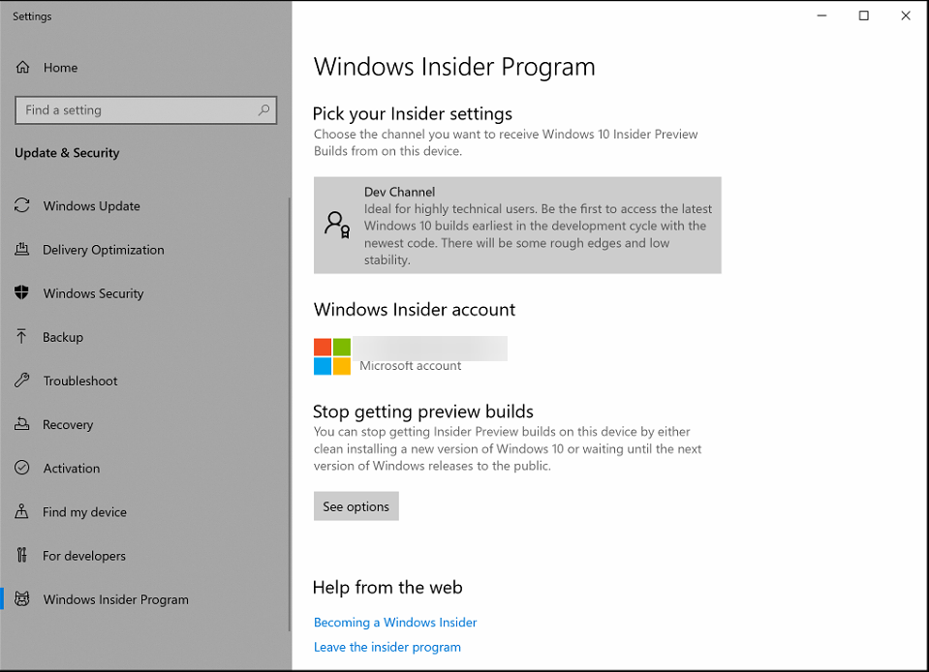Click the Windows Insider Program page title
The width and height of the screenshot is (929, 672).
tap(454, 66)
